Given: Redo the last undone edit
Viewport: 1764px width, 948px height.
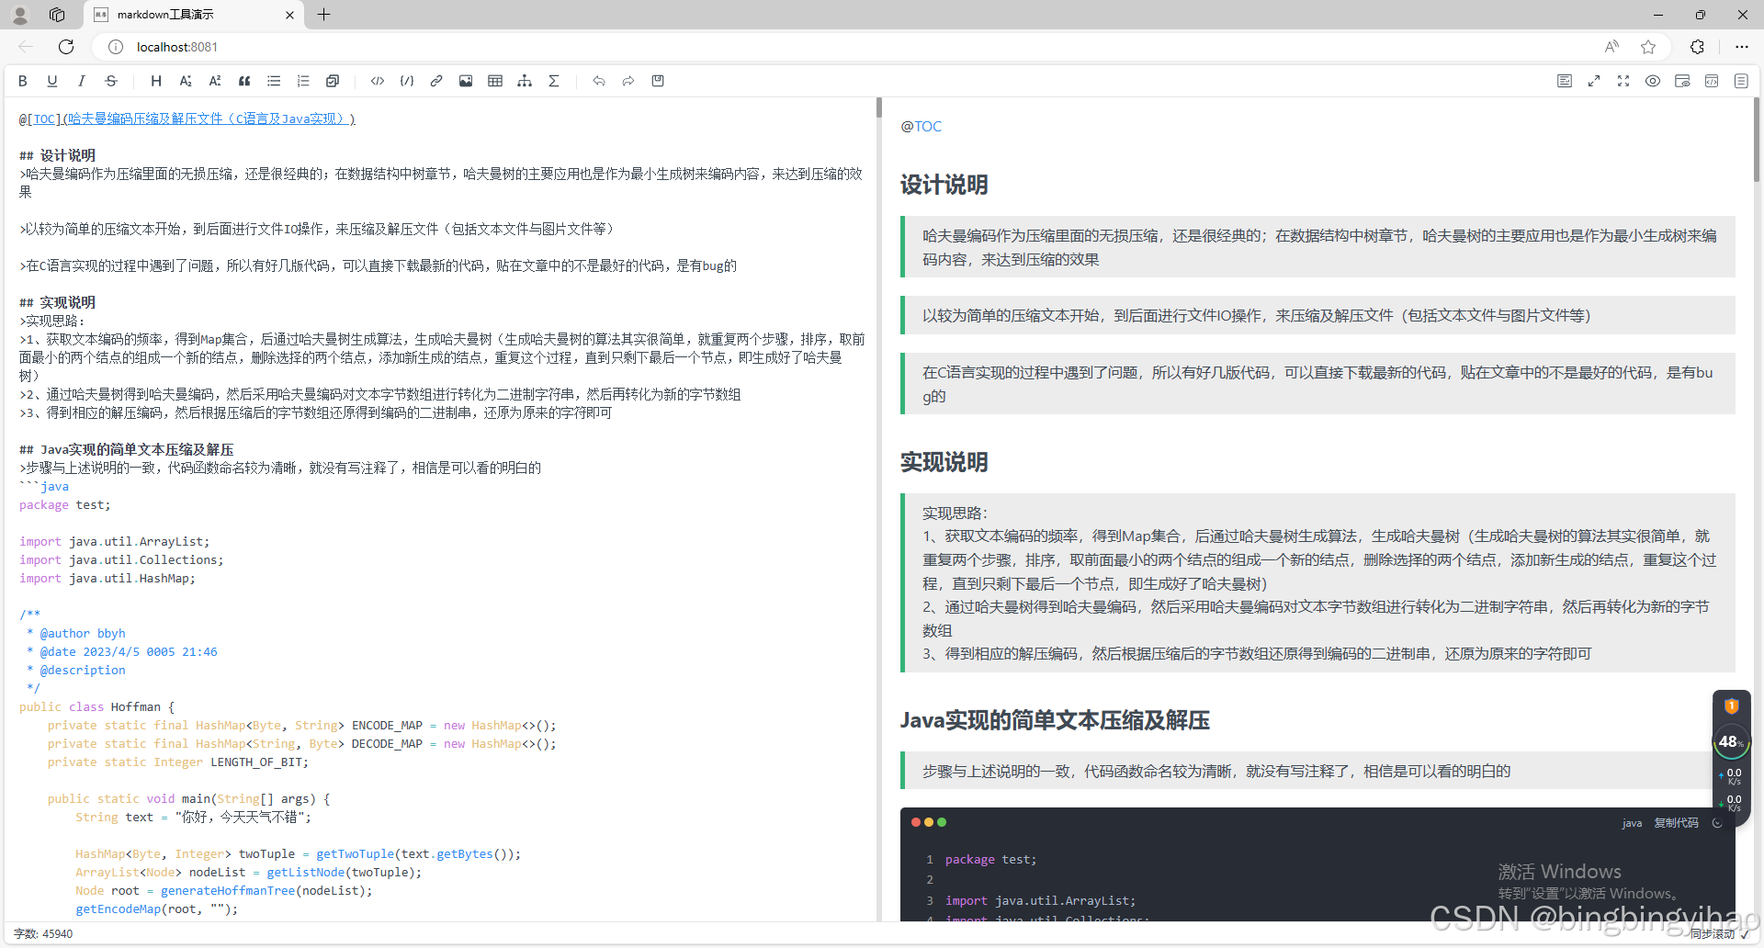Looking at the screenshot, I should pyautogui.click(x=628, y=81).
